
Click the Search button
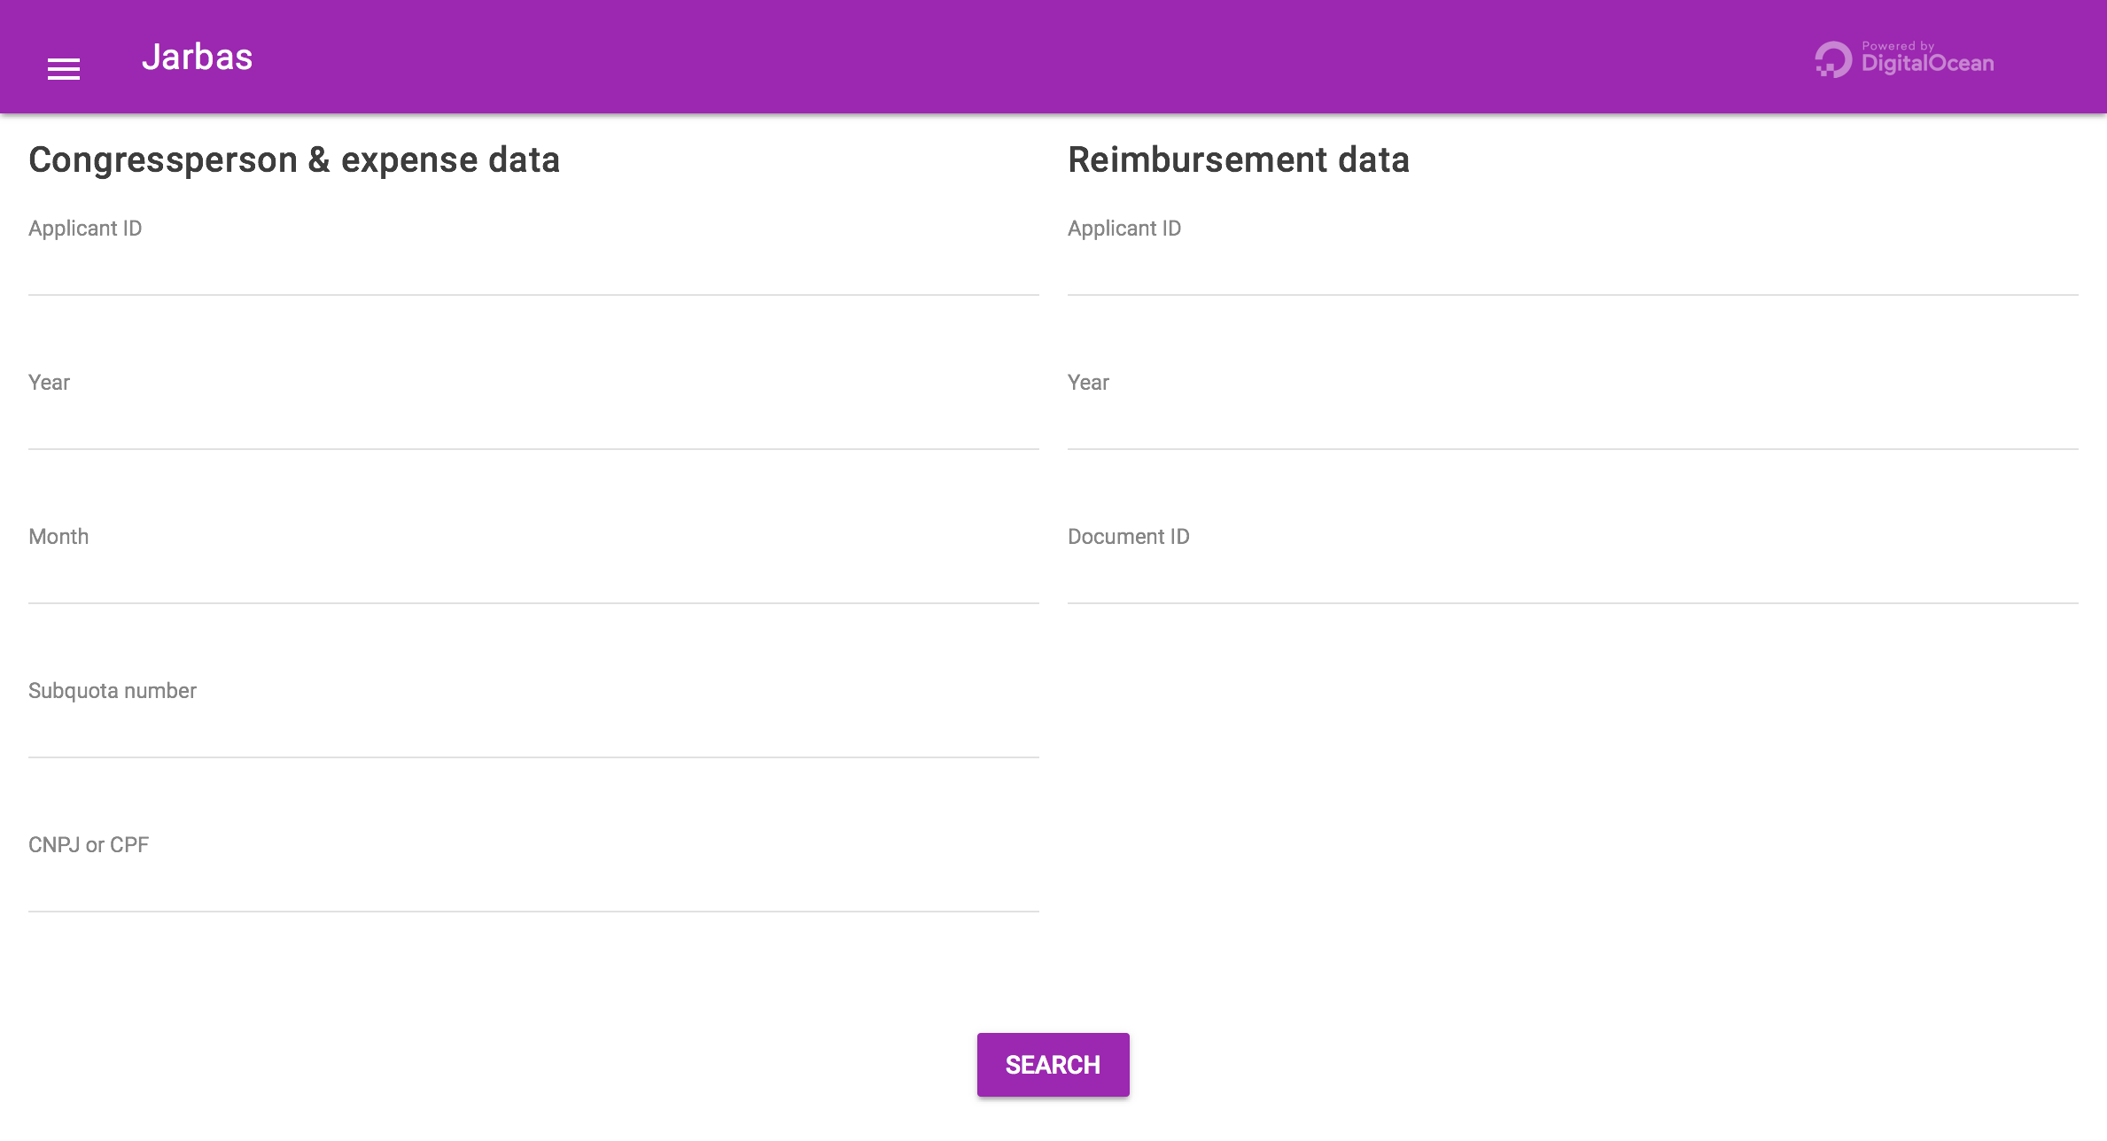tap(1053, 1064)
